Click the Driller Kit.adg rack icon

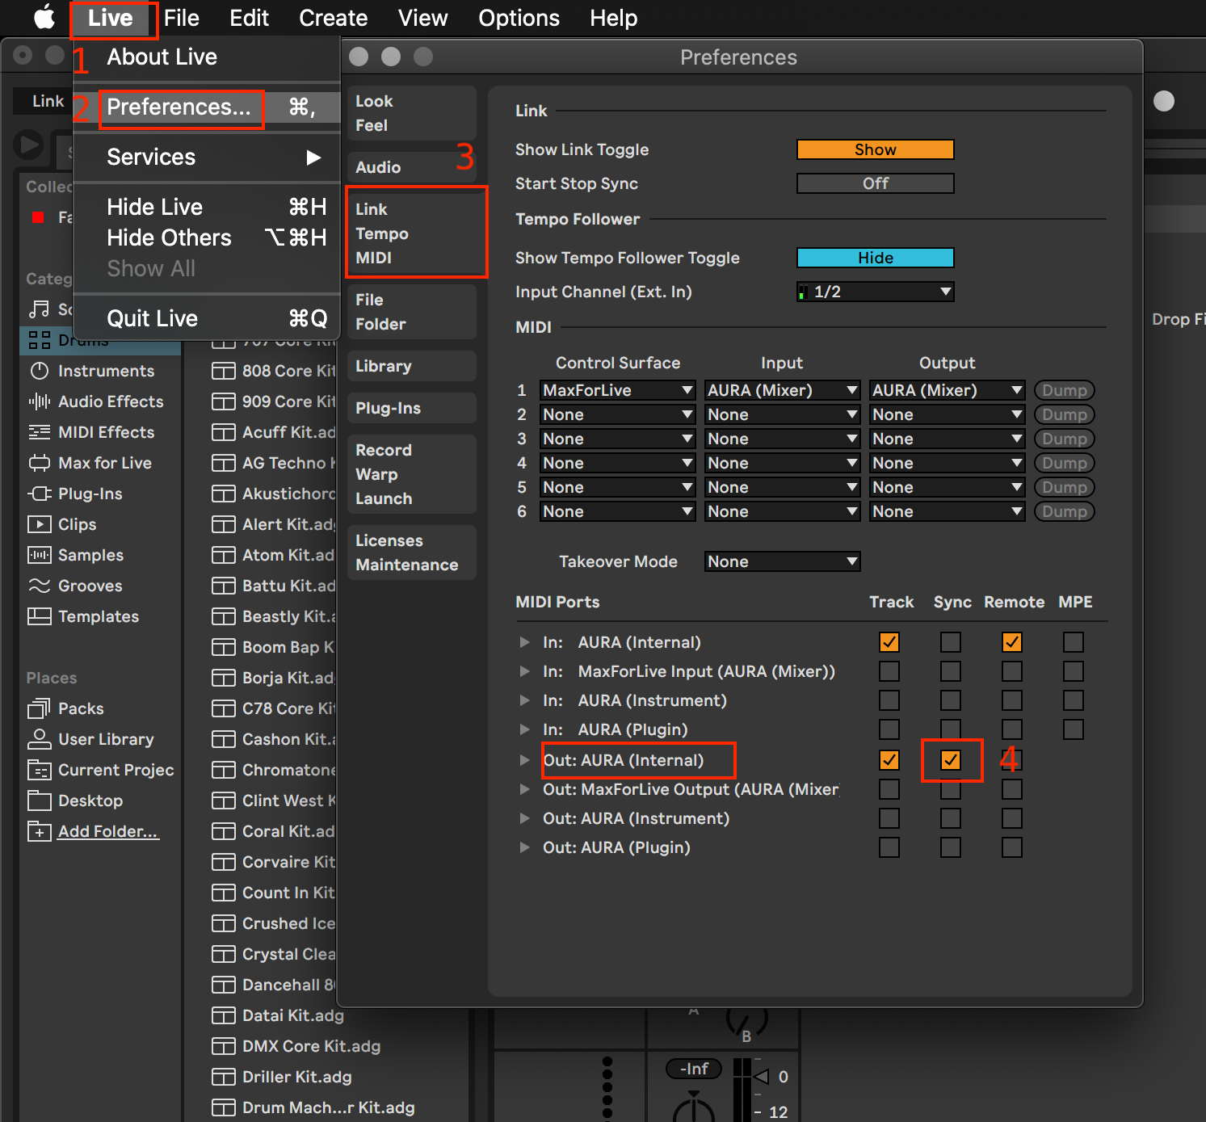[x=223, y=1077]
